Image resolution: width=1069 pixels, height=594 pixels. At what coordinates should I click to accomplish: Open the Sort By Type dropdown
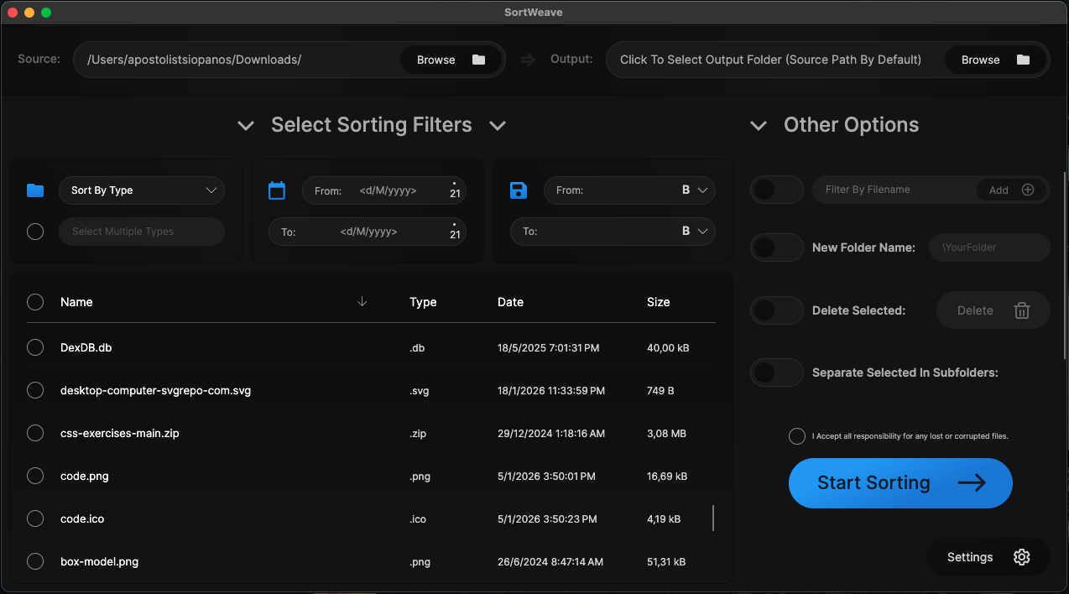click(x=142, y=190)
